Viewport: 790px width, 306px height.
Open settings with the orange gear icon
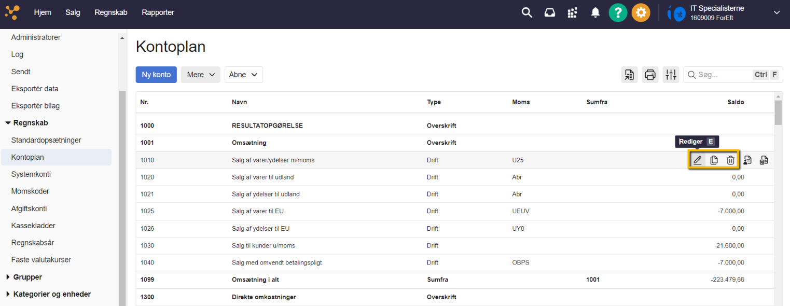(x=641, y=13)
